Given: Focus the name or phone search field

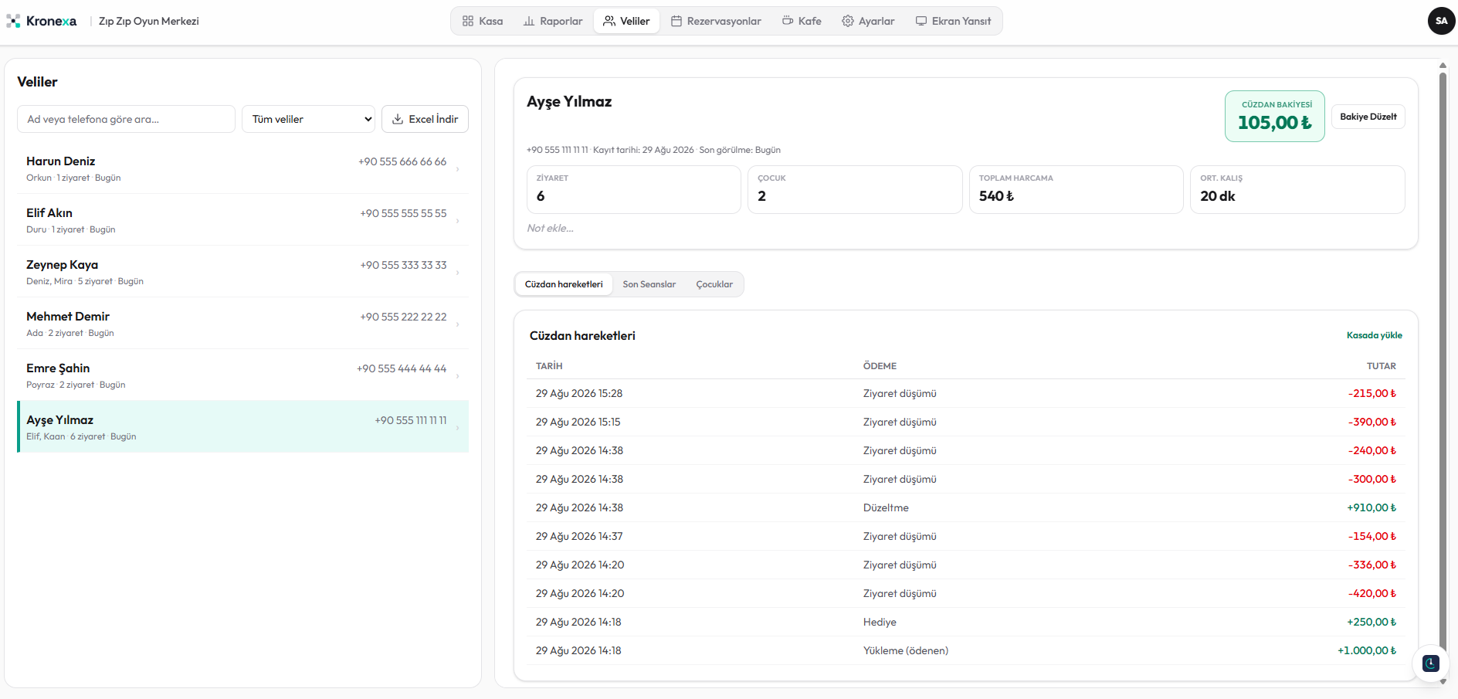Looking at the screenshot, I should pos(126,119).
